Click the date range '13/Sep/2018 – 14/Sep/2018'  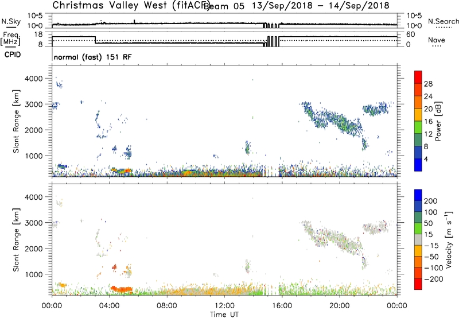pos(321,6)
